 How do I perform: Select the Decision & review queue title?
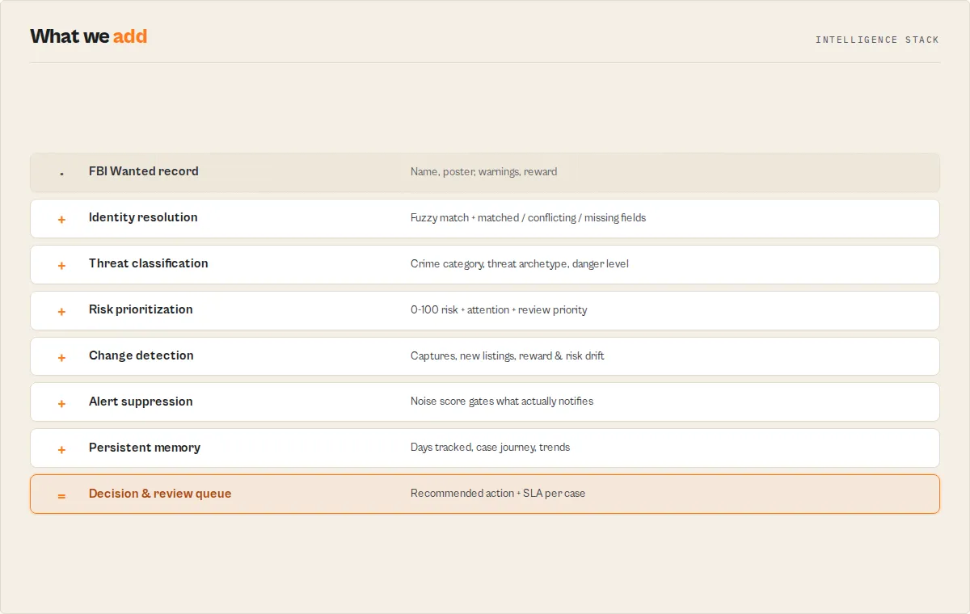click(160, 494)
